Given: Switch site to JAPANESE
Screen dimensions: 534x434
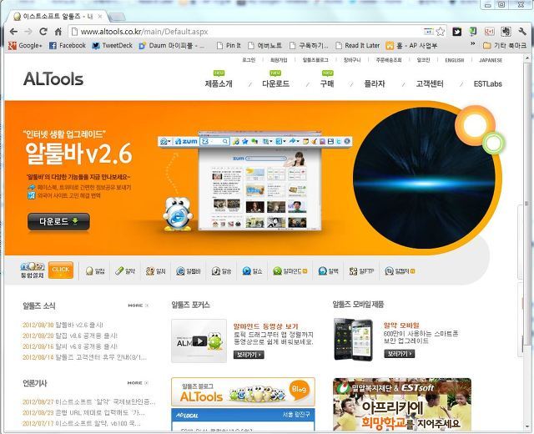Looking at the screenshot, I should [x=491, y=60].
